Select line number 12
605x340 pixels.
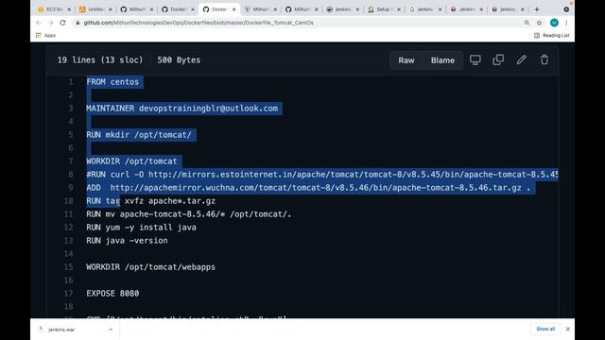coord(68,228)
